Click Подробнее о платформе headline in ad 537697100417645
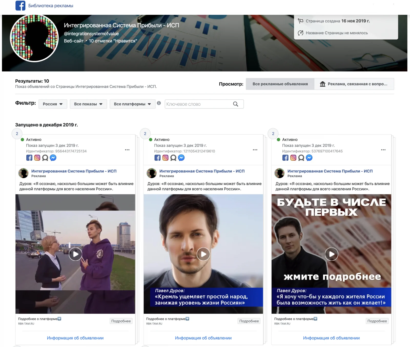The image size is (410, 347). 296,319
